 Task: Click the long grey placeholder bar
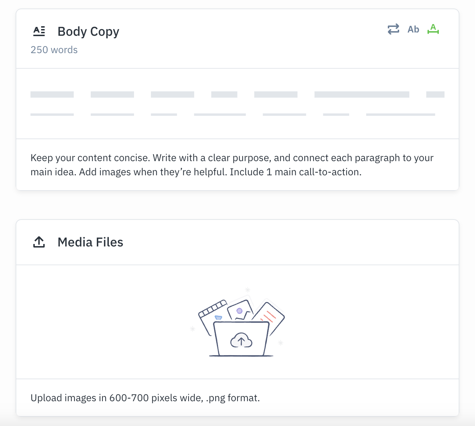(362, 95)
